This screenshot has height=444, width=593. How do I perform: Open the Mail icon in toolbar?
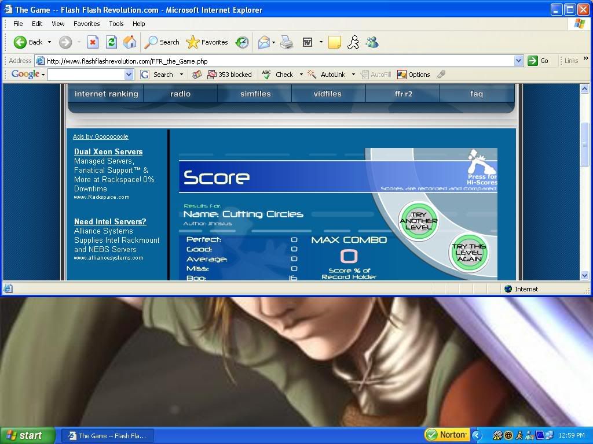coord(264,42)
